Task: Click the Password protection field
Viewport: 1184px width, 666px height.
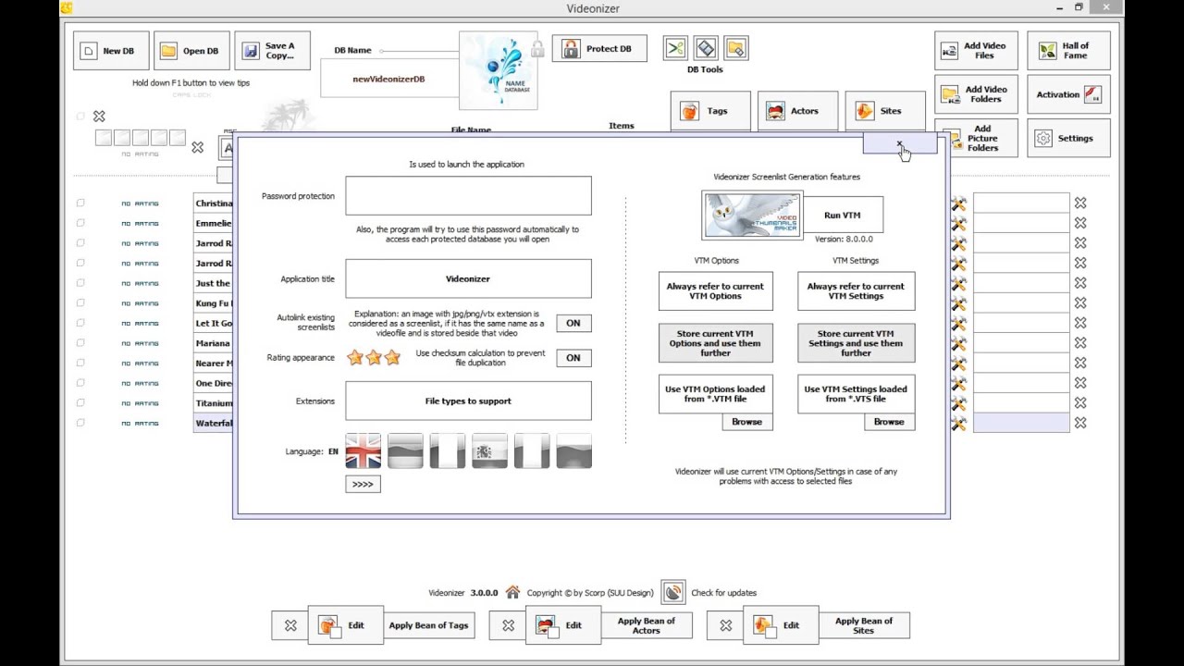Action: pos(468,196)
